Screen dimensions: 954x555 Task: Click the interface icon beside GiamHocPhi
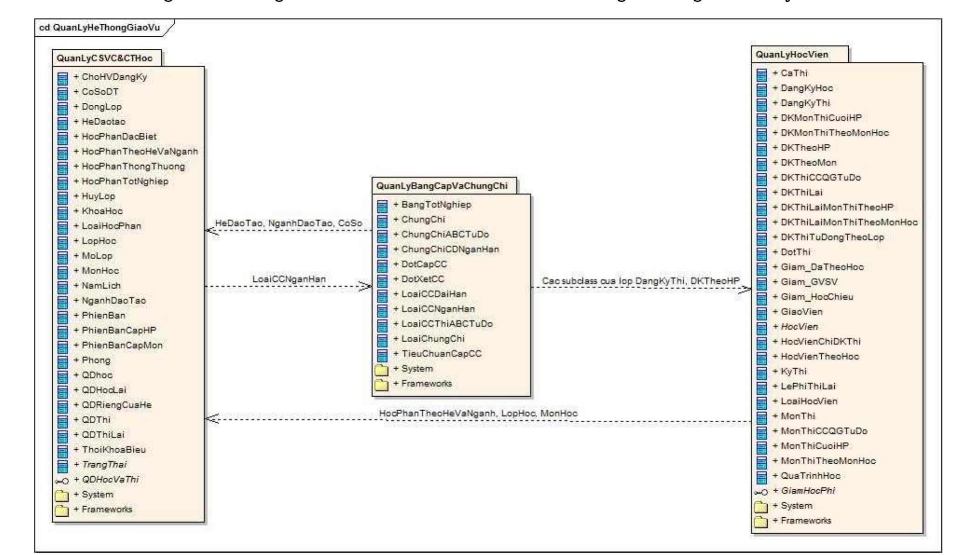click(x=761, y=492)
